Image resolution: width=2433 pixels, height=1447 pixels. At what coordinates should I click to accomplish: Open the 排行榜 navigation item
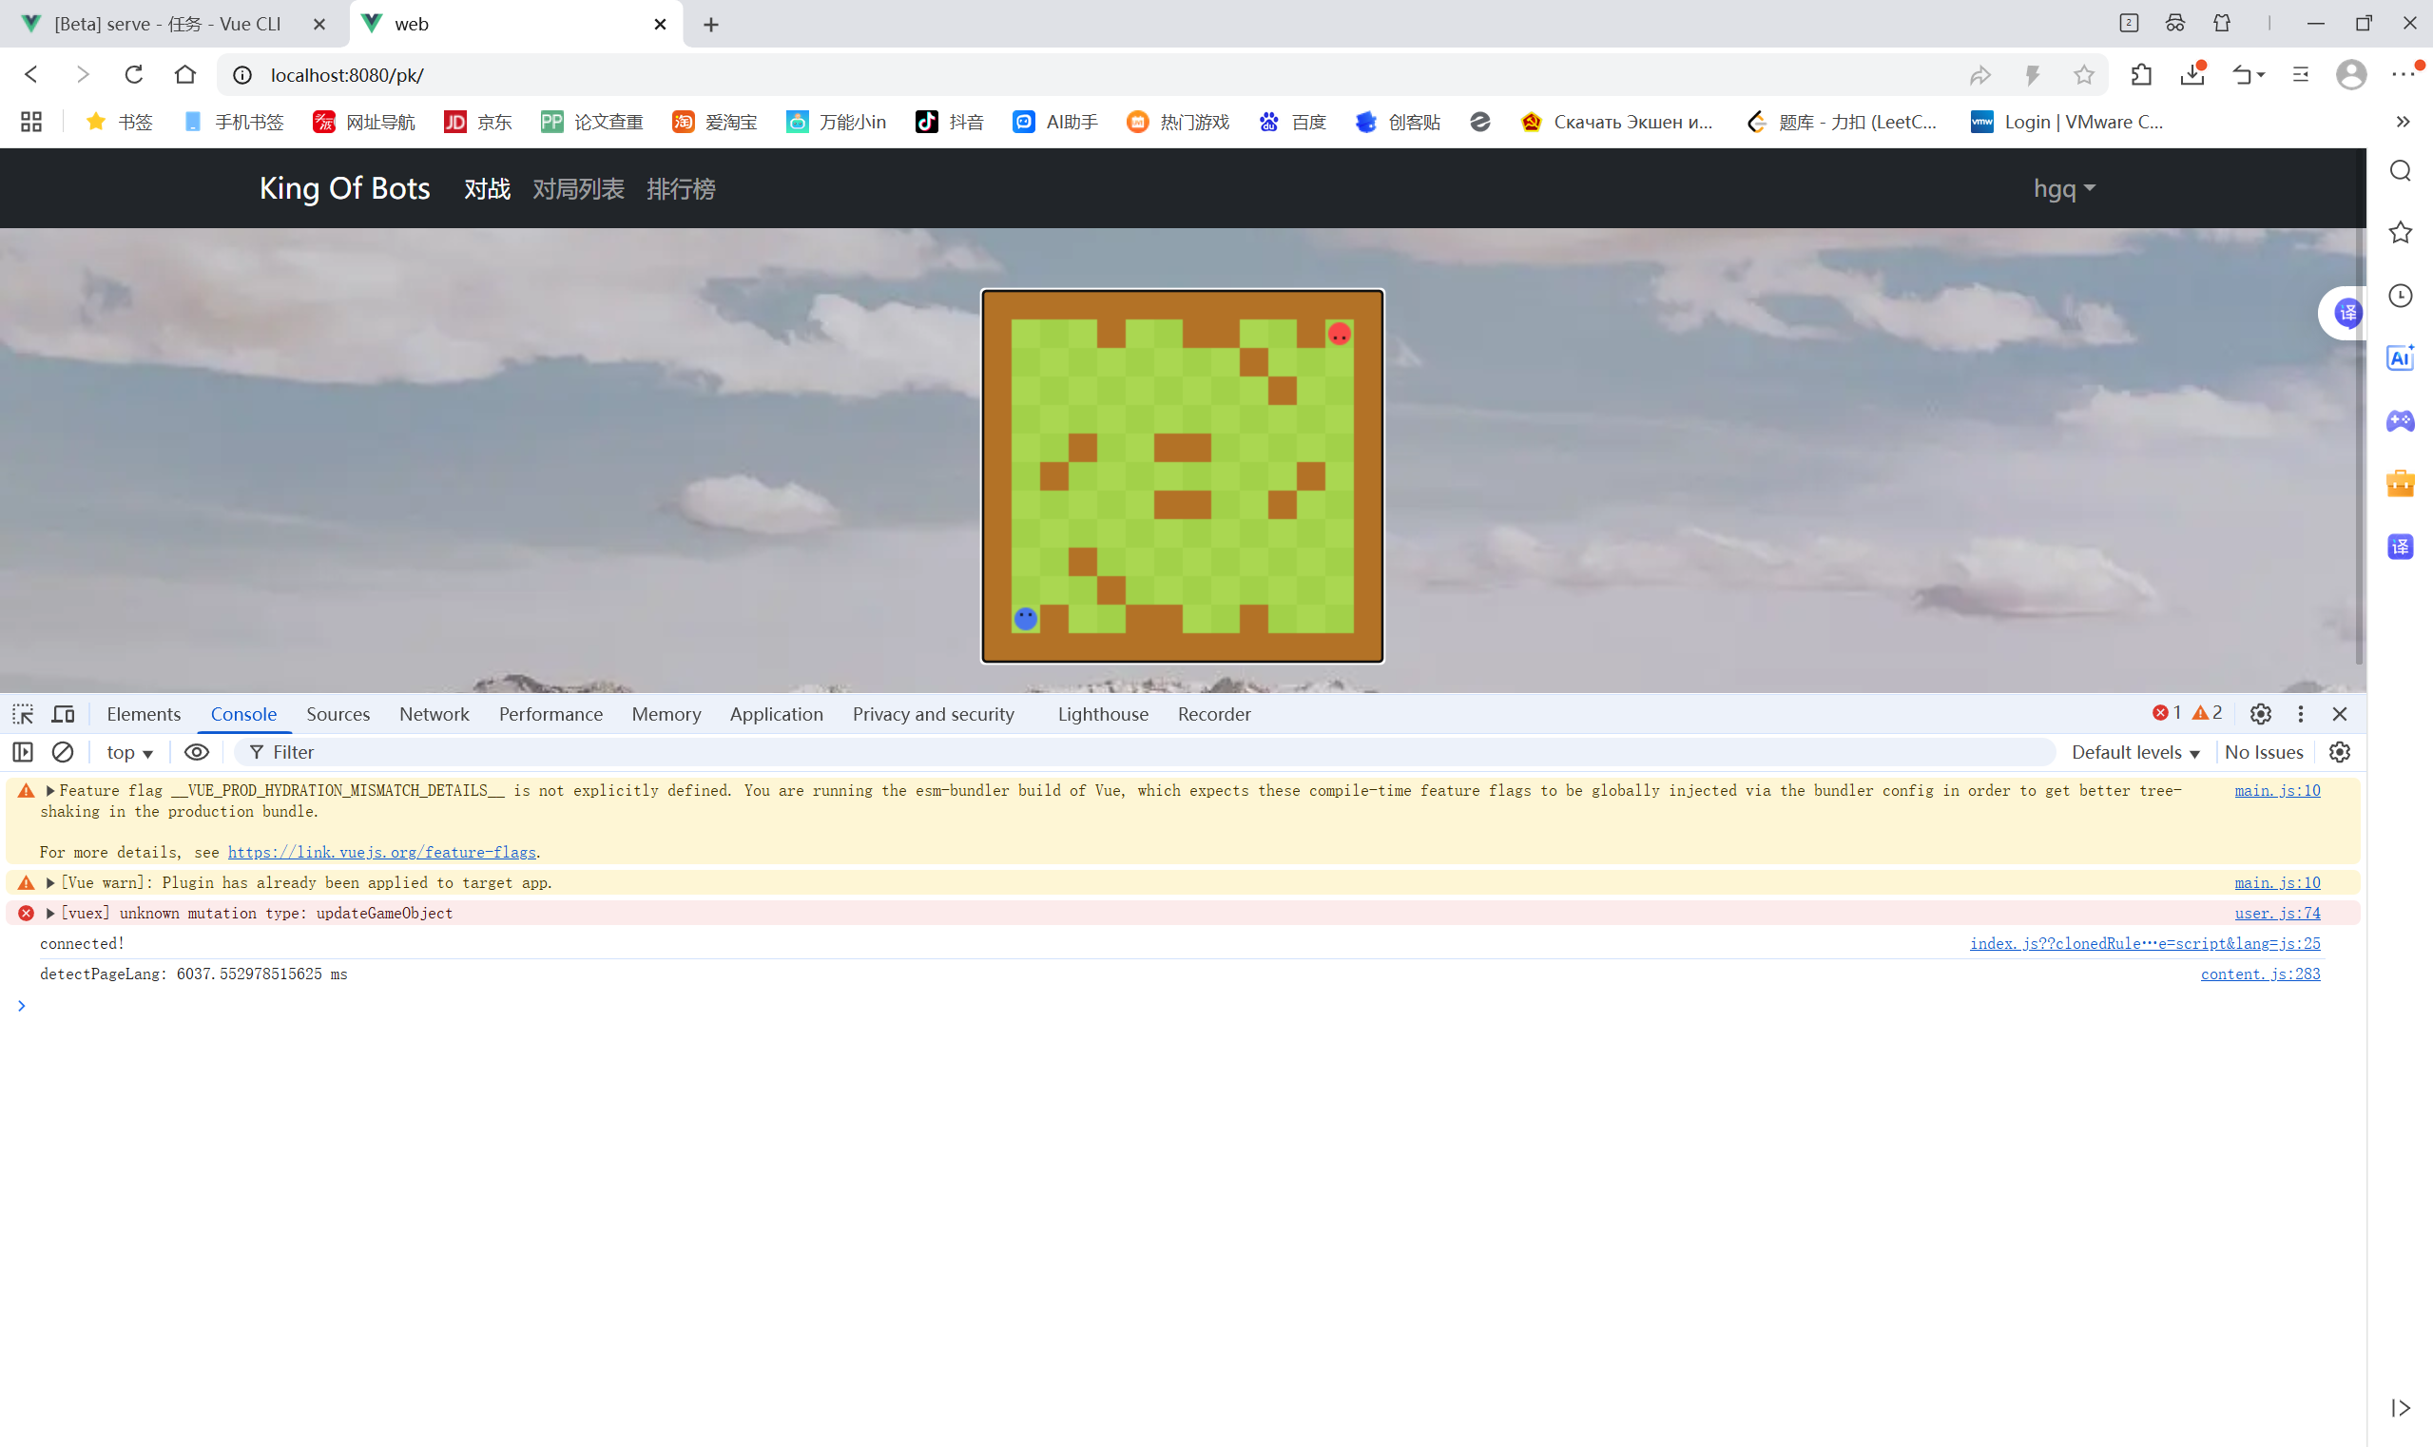(681, 188)
